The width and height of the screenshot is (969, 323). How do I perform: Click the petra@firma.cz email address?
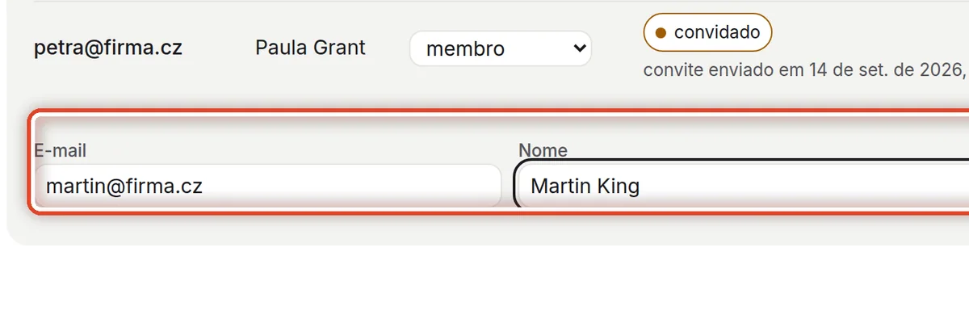pos(108,48)
